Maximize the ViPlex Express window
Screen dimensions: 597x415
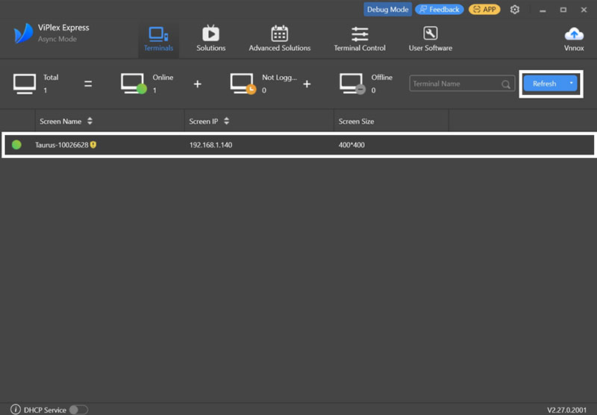click(563, 10)
